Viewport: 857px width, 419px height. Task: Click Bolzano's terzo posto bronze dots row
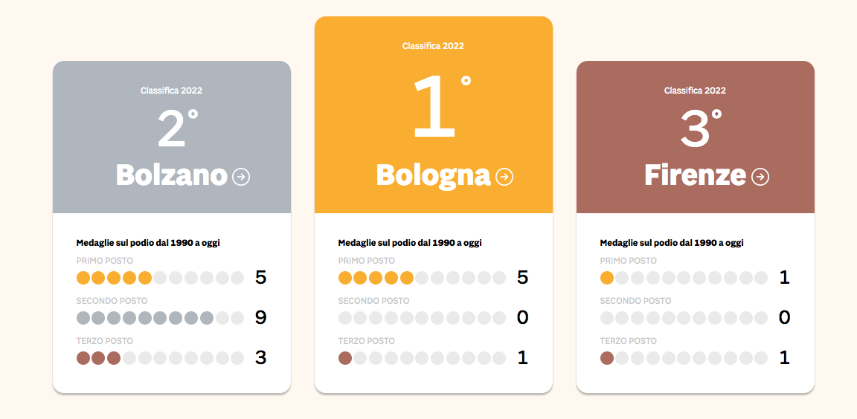(x=160, y=358)
